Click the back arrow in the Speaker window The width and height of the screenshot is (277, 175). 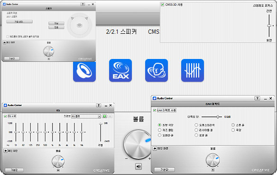5,42
